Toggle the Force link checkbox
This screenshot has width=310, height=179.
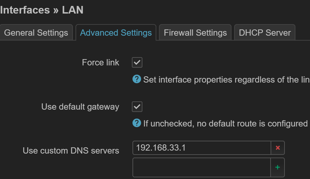point(137,62)
